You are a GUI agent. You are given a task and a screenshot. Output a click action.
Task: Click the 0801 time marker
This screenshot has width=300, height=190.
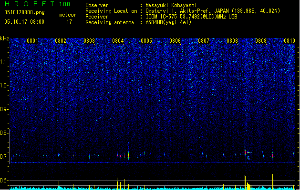(32, 41)
